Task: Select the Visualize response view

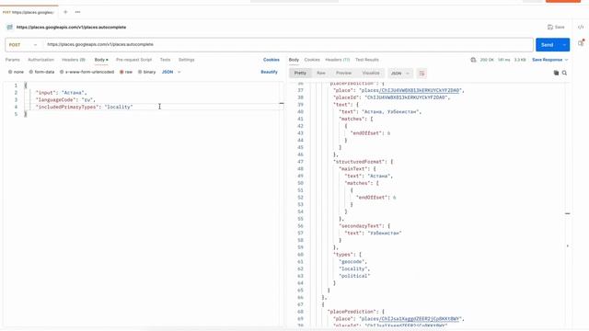Action: pyautogui.click(x=371, y=74)
